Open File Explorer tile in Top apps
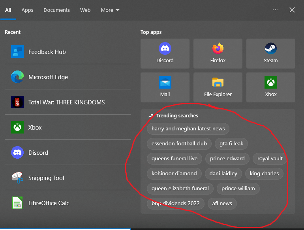The height and width of the screenshot is (230, 304). click(218, 87)
